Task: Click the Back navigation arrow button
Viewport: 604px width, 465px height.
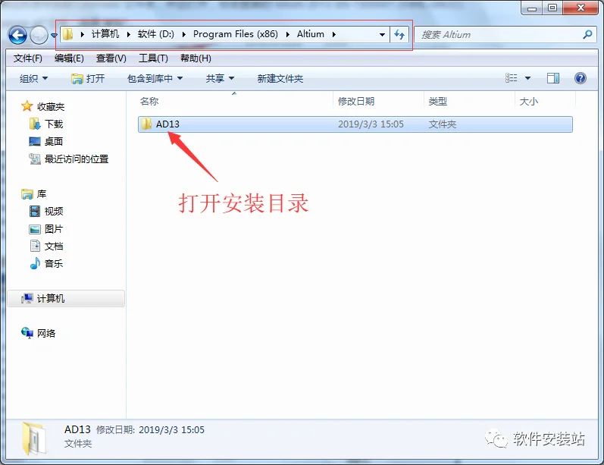Action: pos(17,36)
